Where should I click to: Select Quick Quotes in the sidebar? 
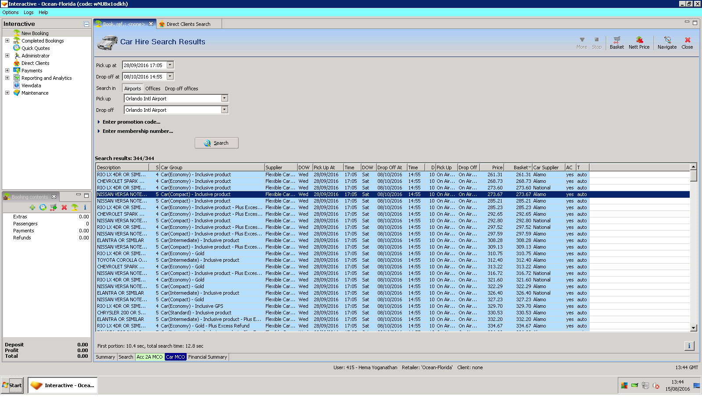36,48
